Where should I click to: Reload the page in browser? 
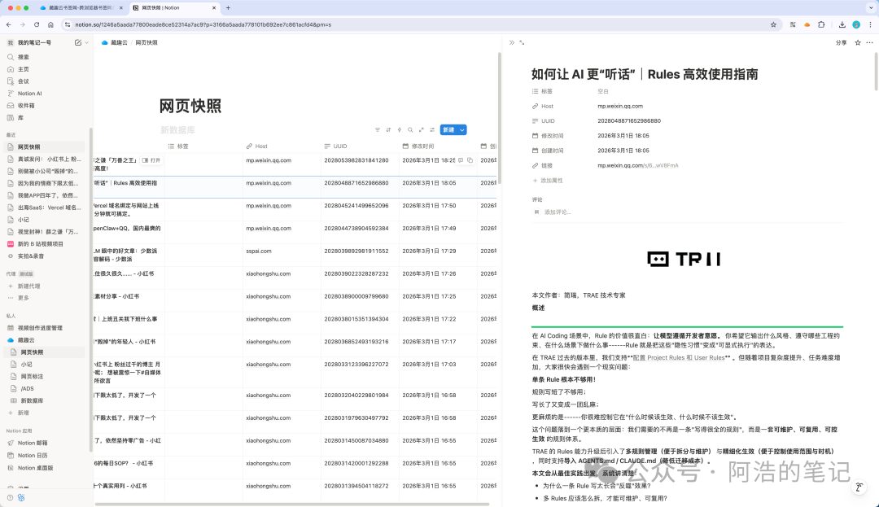[37, 24]
